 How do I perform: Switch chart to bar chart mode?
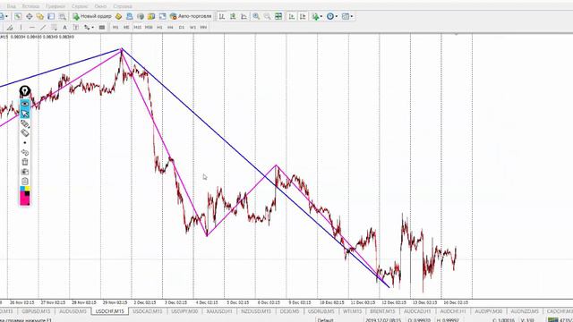(222, 16)
